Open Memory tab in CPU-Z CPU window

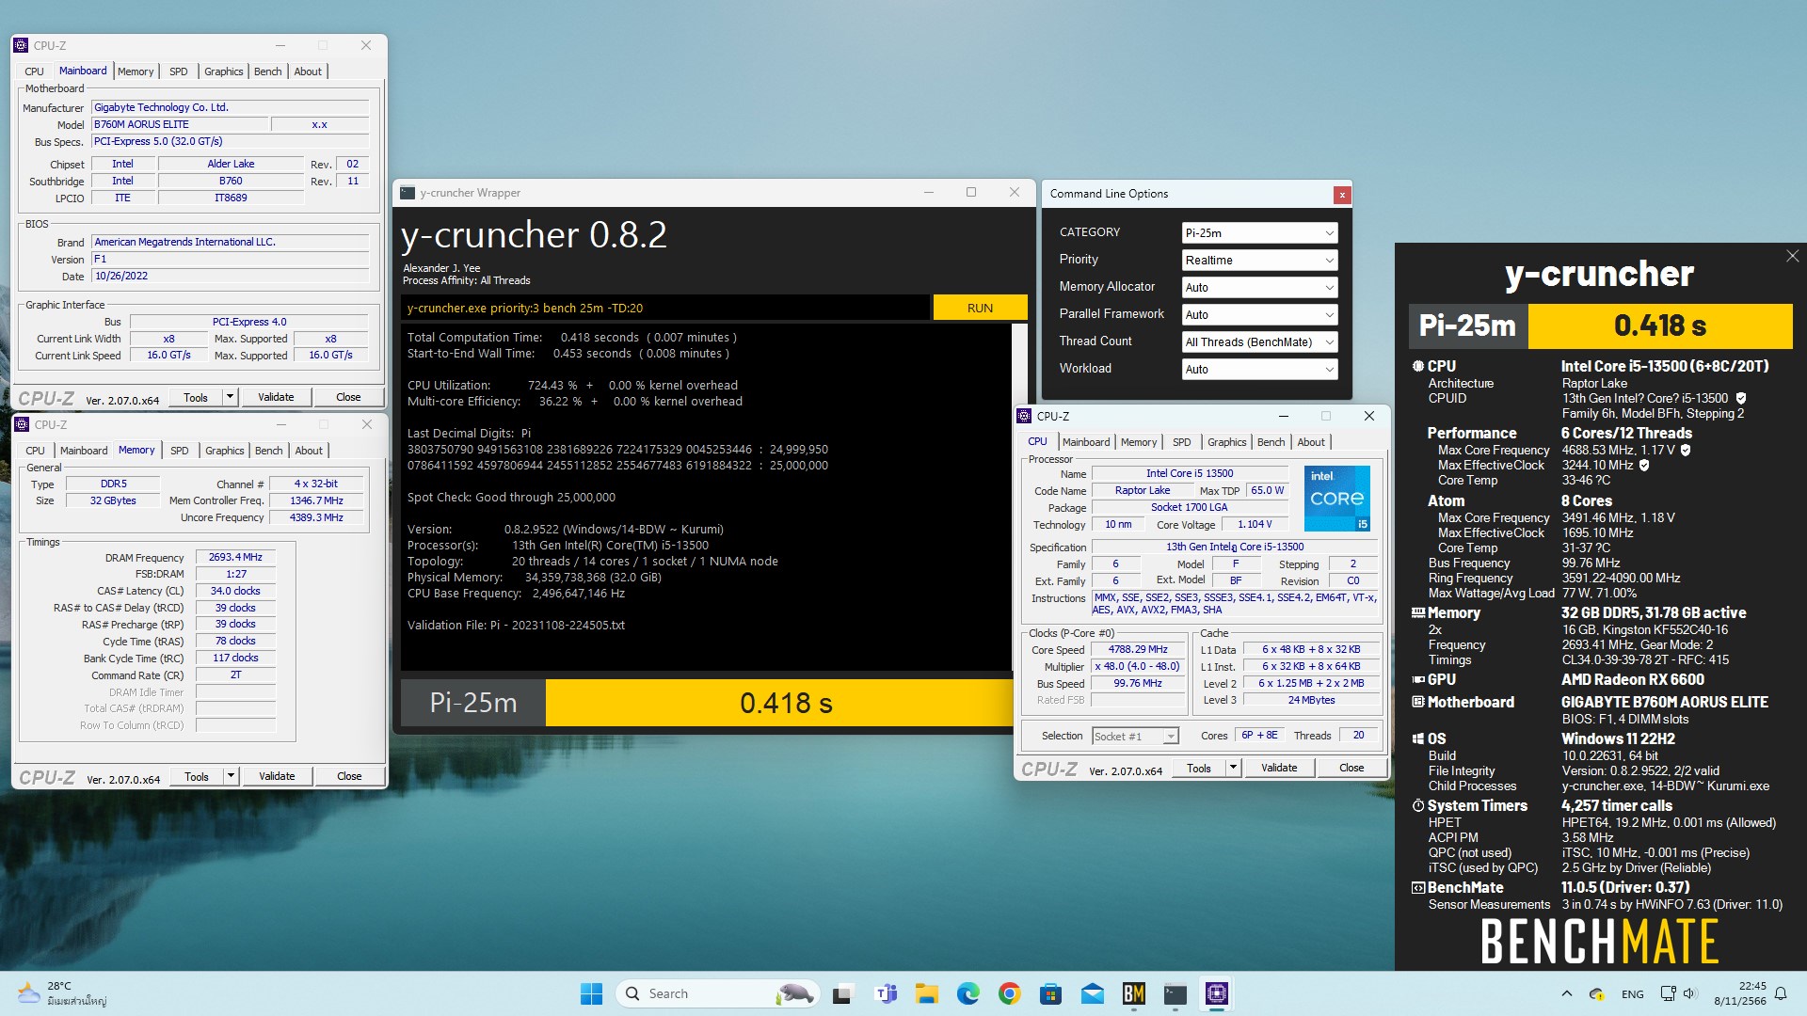tap(1139, 442)
